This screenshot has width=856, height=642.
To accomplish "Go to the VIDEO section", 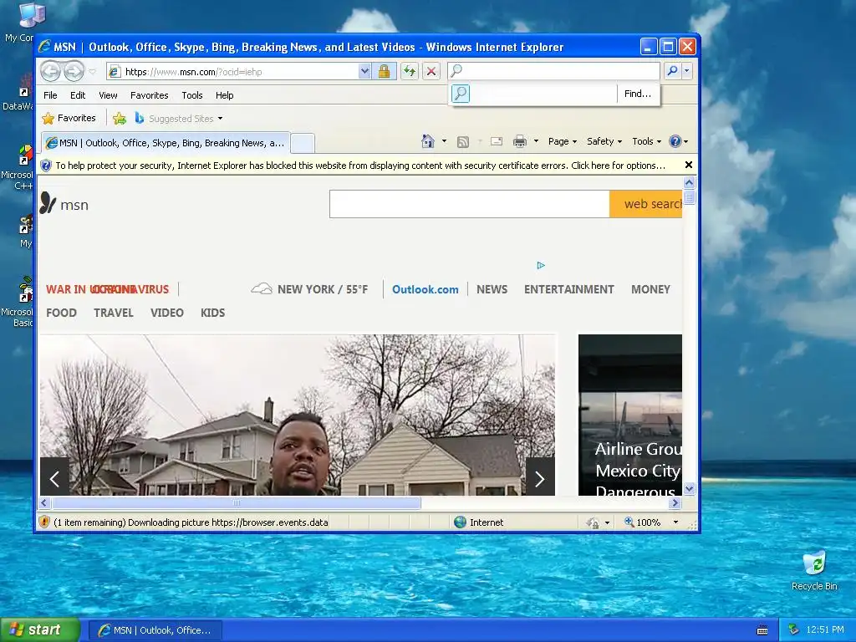I will (166, 313).
